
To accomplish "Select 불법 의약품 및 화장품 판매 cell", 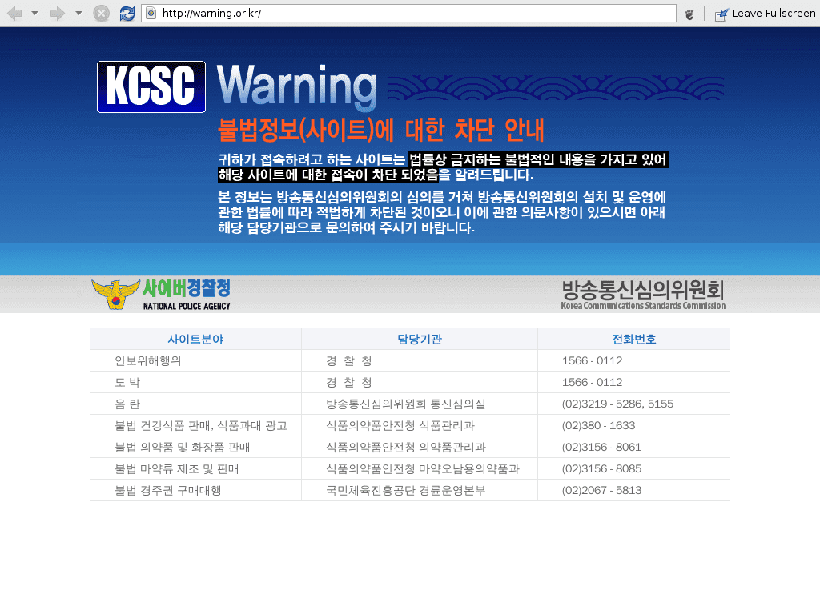I will pyautogui.click(x=195, y=447).
